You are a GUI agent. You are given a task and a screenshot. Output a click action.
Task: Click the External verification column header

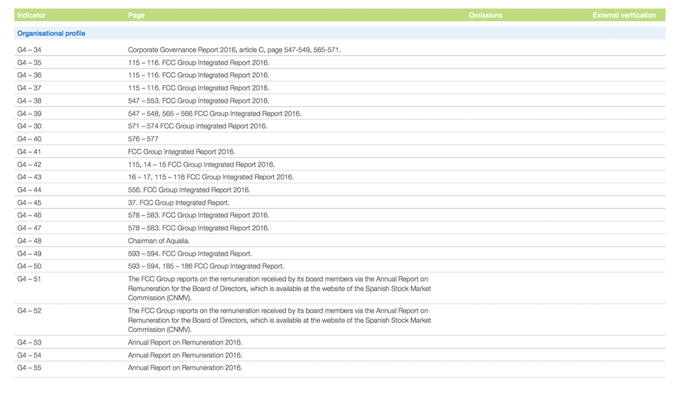coord(624,15)
